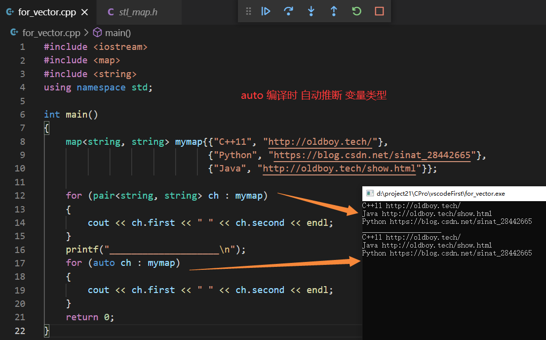Click the debug Step Out arrow
This screenshot has width=546, height=340.
pyautogui.click(x=334, y=11)
